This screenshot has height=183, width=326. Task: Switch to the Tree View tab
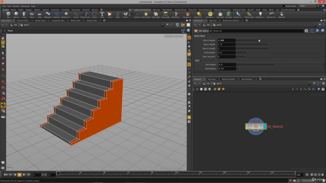[x=211, y=79]
